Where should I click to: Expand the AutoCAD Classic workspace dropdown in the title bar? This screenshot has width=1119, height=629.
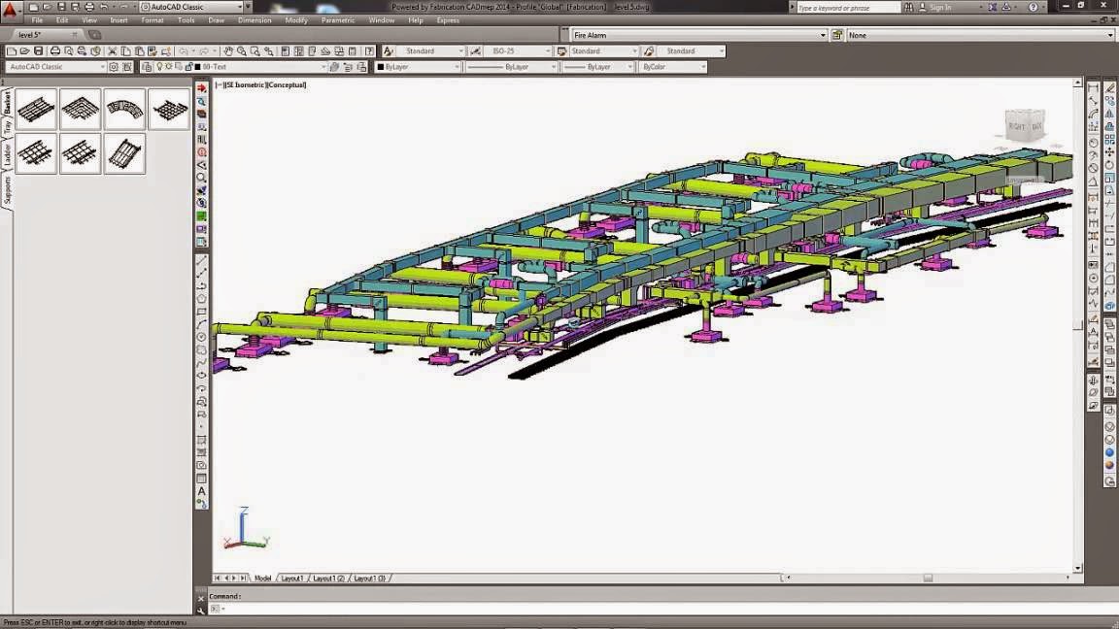192,7
